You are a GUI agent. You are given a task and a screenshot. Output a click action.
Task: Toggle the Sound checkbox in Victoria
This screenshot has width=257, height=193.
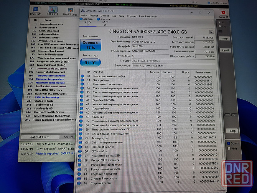(229, 143)
